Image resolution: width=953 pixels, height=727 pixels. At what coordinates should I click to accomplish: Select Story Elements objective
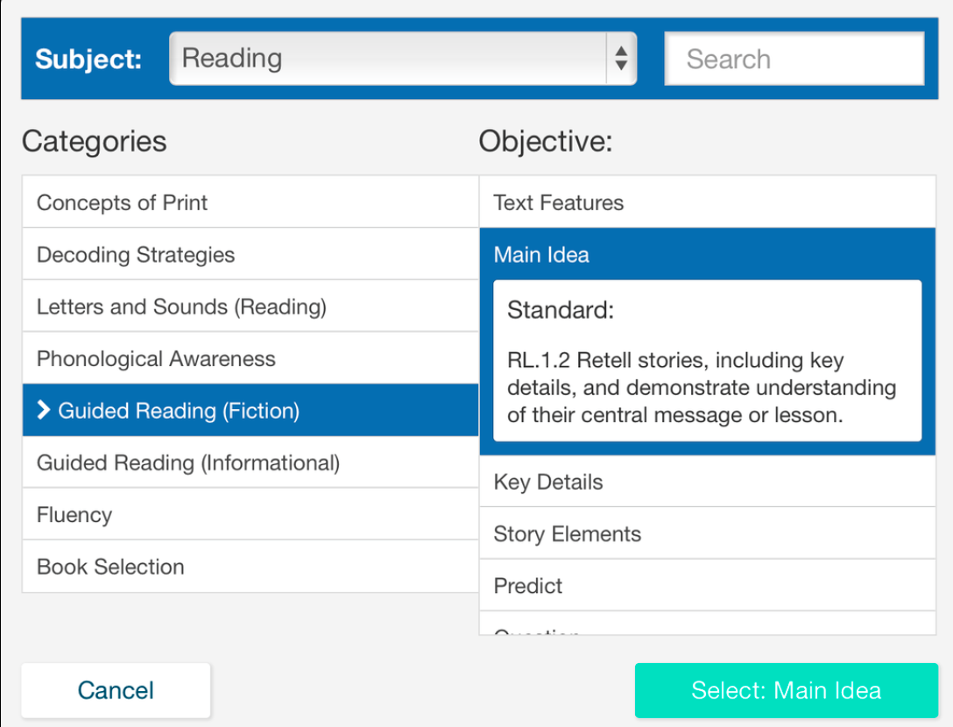[707, 534]
